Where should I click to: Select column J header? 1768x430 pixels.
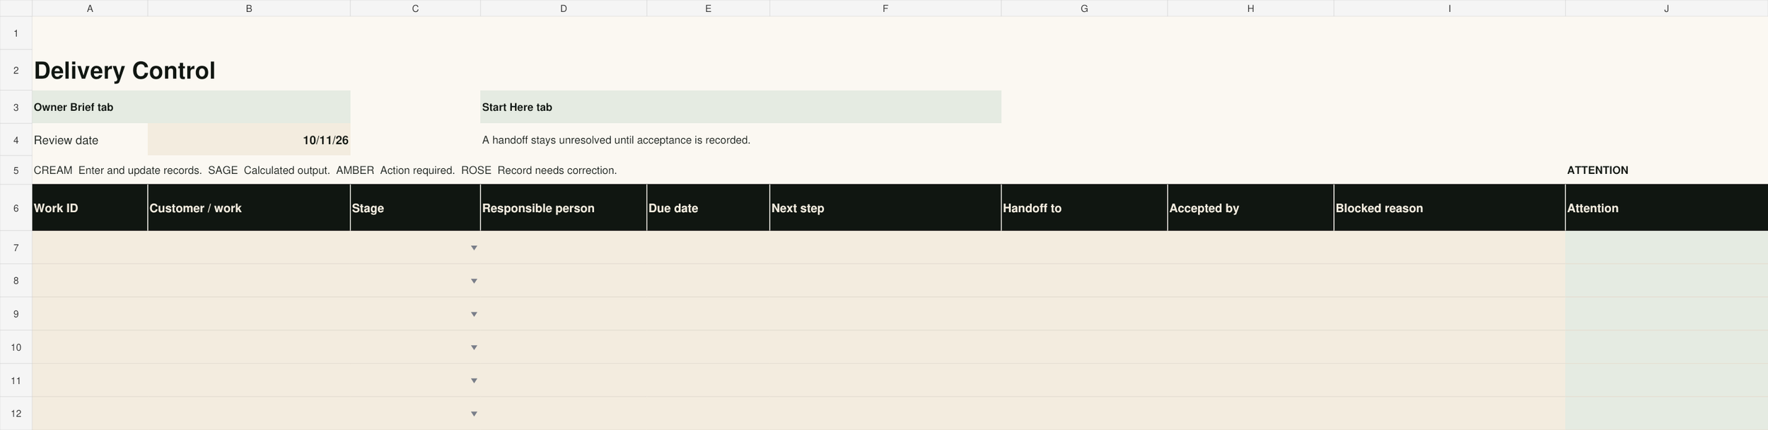point(1667,8)
